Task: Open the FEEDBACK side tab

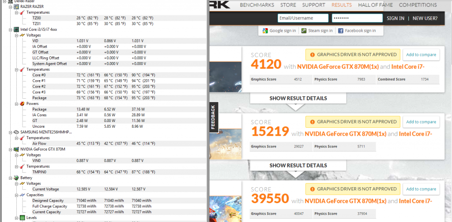Action: click(x=213, y=117)
